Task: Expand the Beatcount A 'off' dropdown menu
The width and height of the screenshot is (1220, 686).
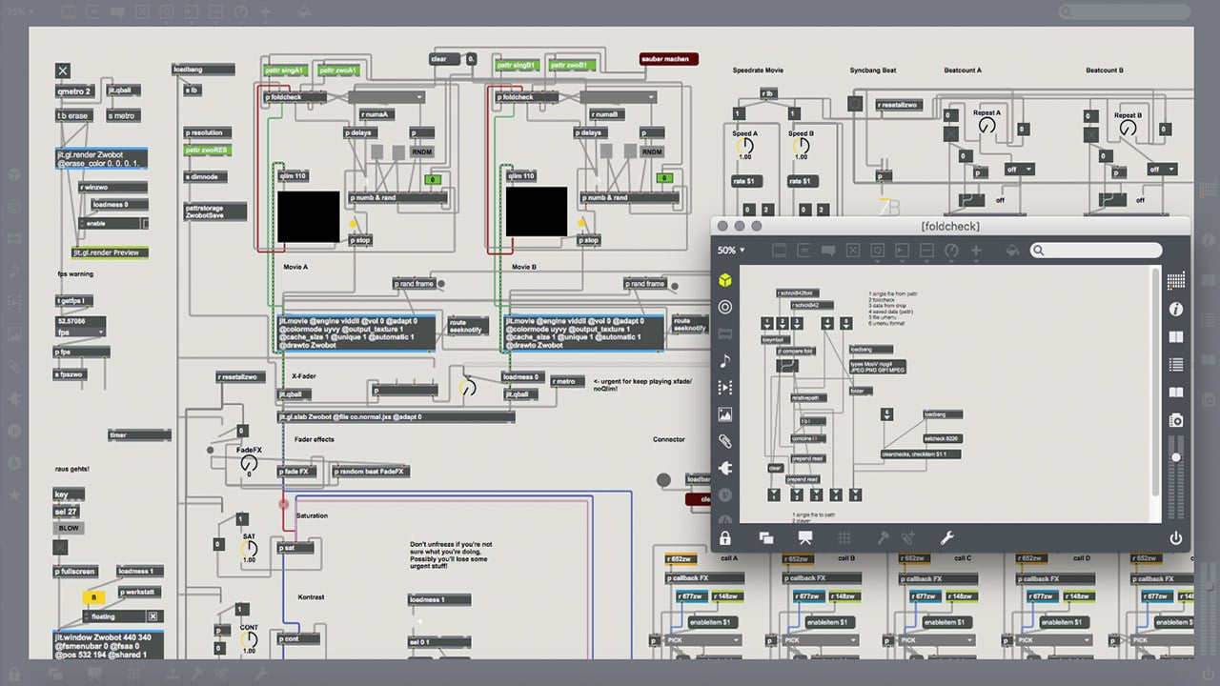Action: click(x=1018, y=170)
